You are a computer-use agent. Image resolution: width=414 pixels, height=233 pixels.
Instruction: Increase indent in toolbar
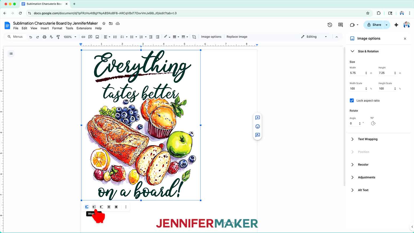click(158, 37)
